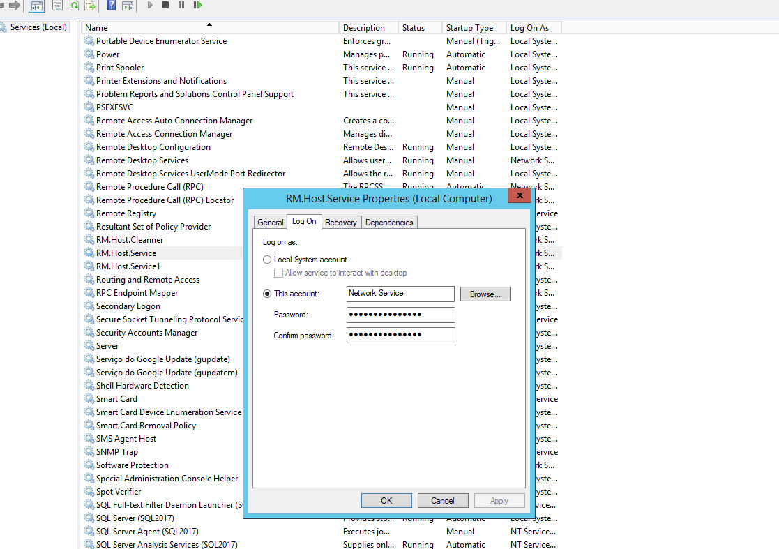Select the RM.Host.Cleanner service
Image resolution: width=779 pixels, height=549 pixels.
130,239
